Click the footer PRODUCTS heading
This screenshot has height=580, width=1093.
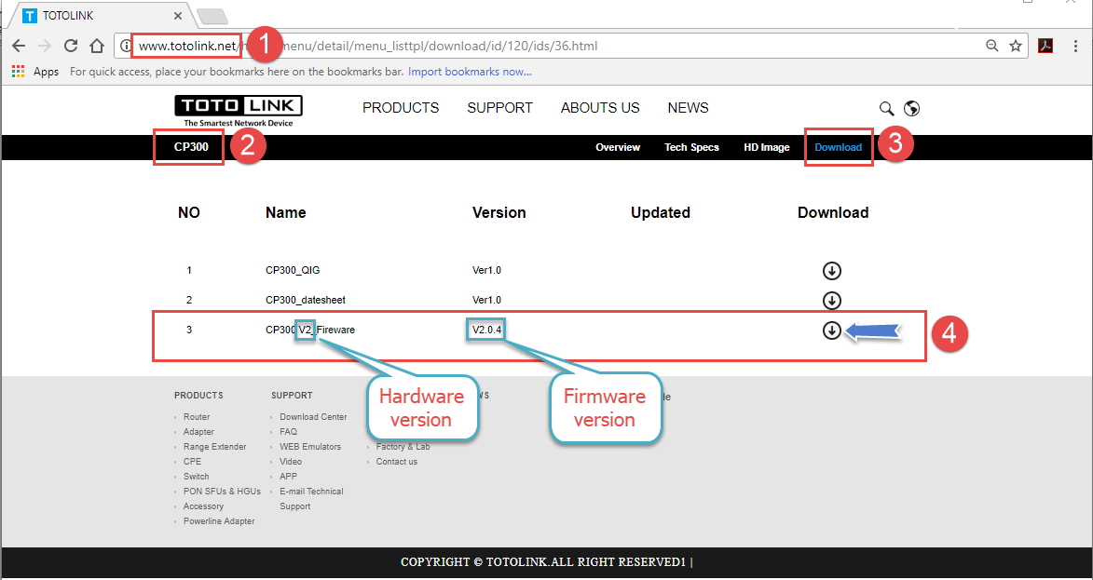pyautogui.click(x=198, y=396)
